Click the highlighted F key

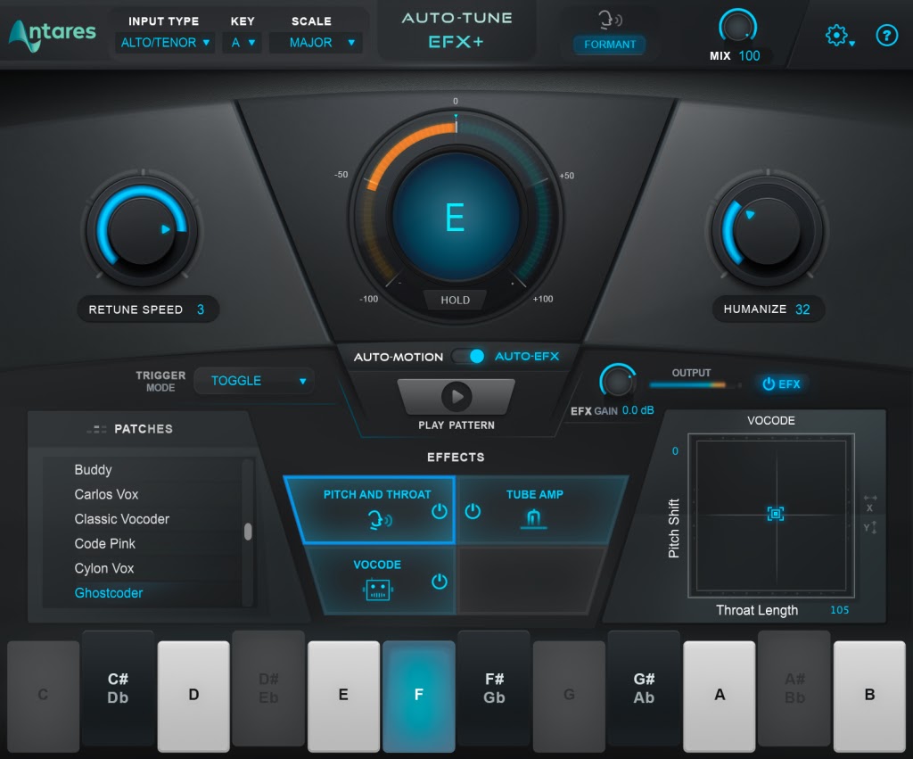pyautogui.click(x=419, y=696)
